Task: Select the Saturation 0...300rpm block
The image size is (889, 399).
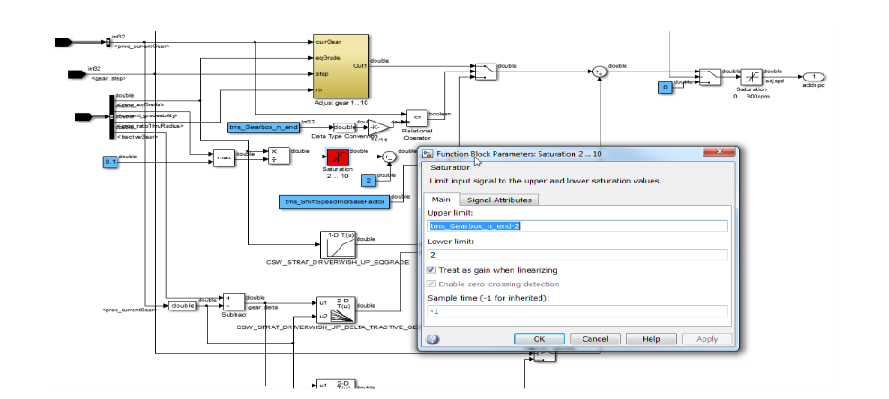Action: pyautogui.click(x=752, y=76)
